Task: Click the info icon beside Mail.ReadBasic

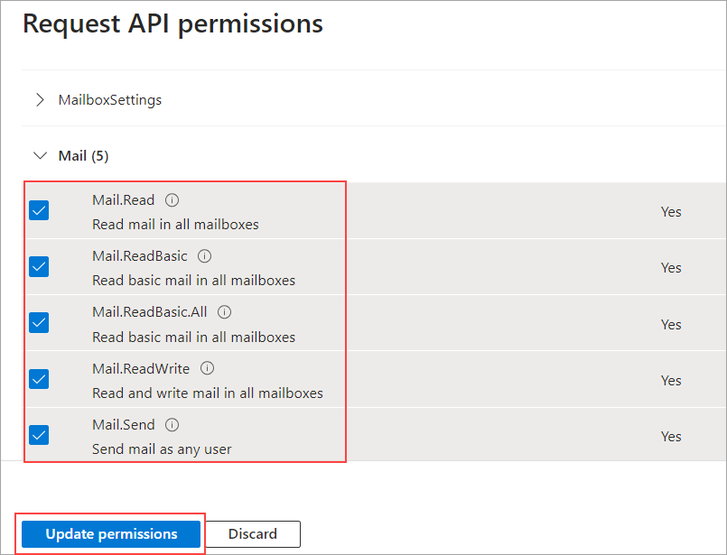Action: (205, 256)
